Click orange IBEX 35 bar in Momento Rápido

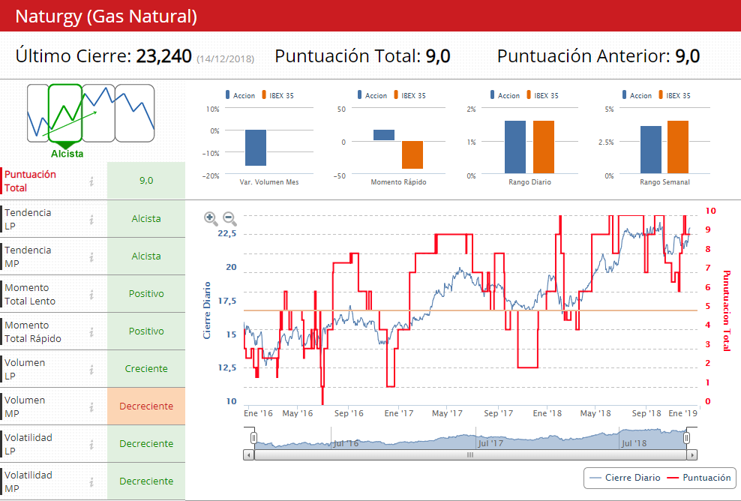pos(412,155)
